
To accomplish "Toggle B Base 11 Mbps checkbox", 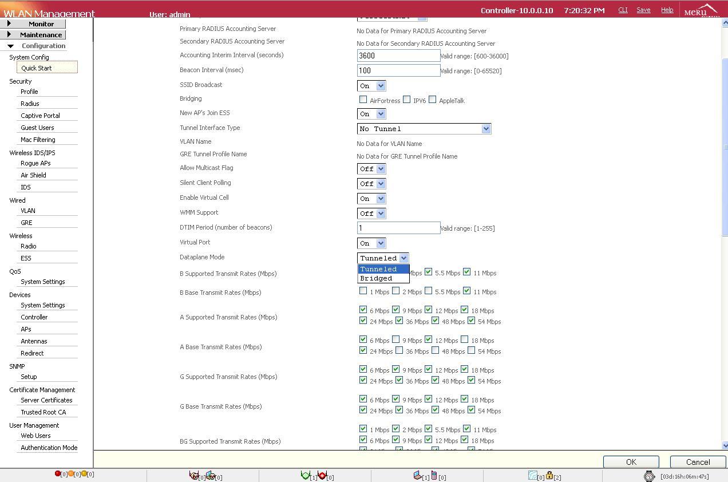I will (x=466, y=291).
